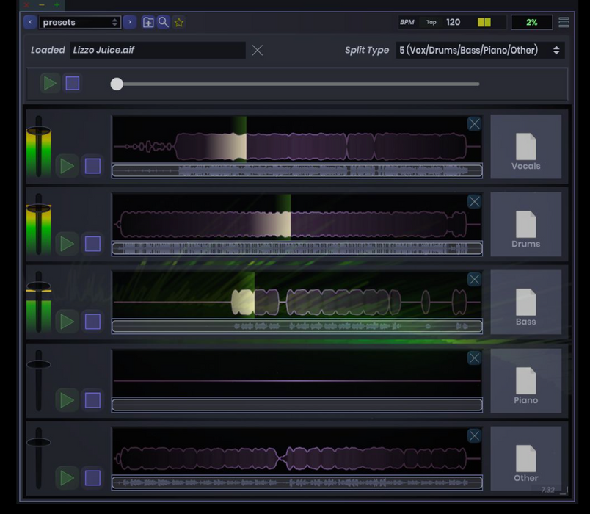This screenshot has height=514, width=590.
Task: Expand the Split Type dropdown
Action: point(479,50)
